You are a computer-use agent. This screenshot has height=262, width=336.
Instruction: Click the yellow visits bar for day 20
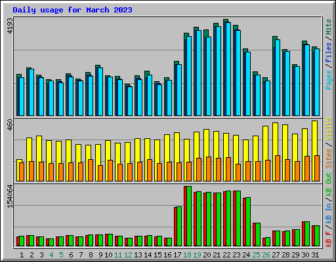tap(206, 143)
